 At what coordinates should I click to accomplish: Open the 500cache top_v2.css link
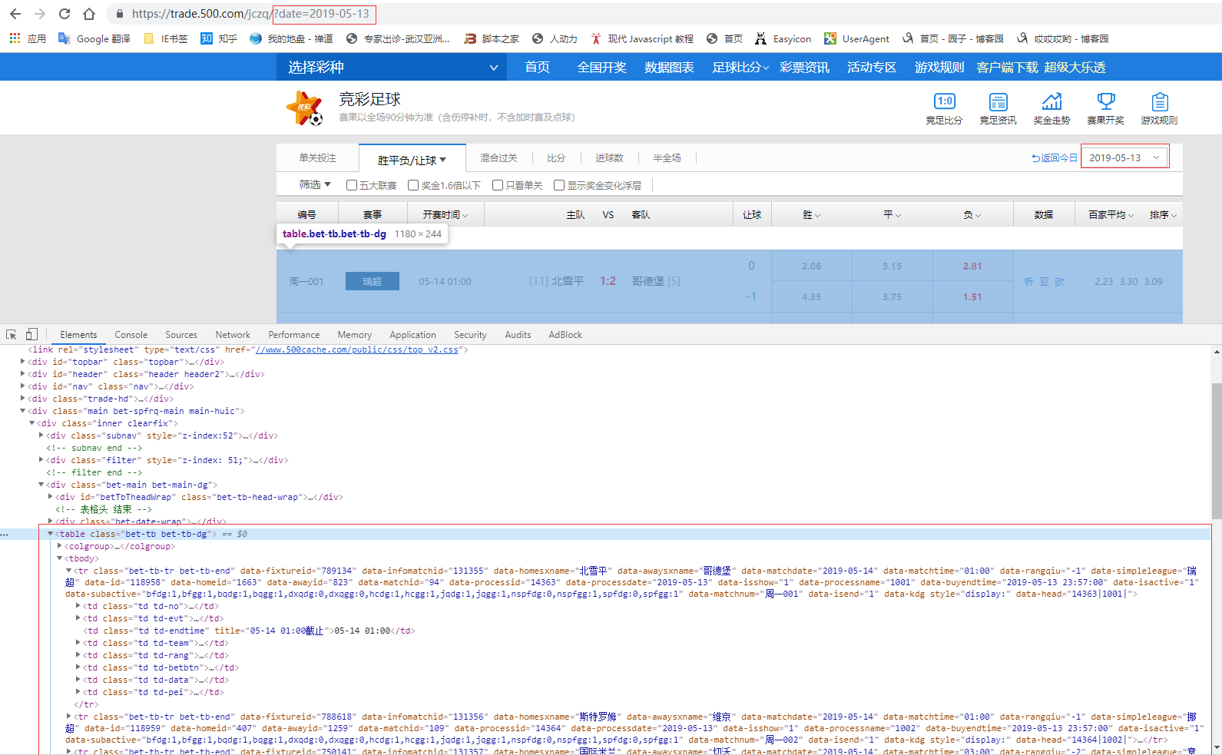pos(357,349)
